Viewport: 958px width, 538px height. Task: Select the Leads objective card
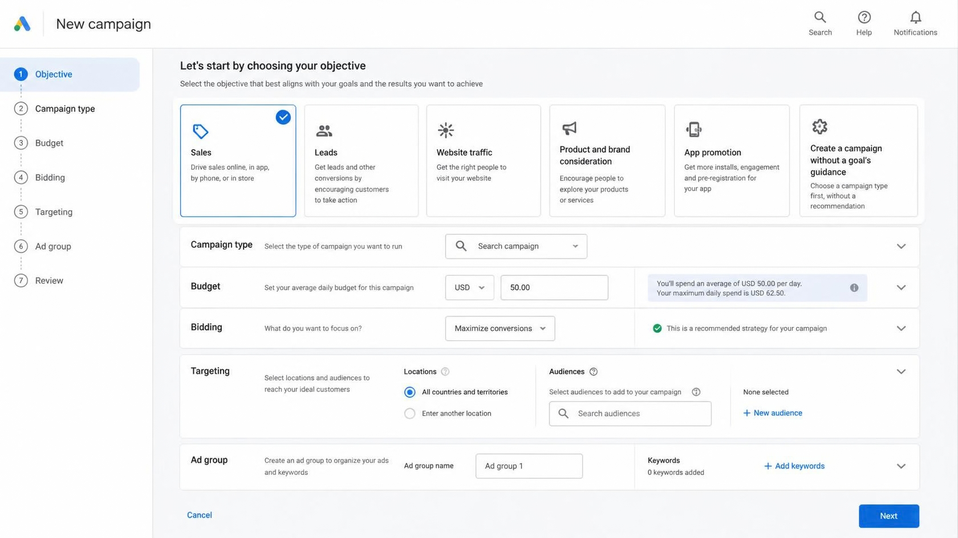tap(362, 161)
